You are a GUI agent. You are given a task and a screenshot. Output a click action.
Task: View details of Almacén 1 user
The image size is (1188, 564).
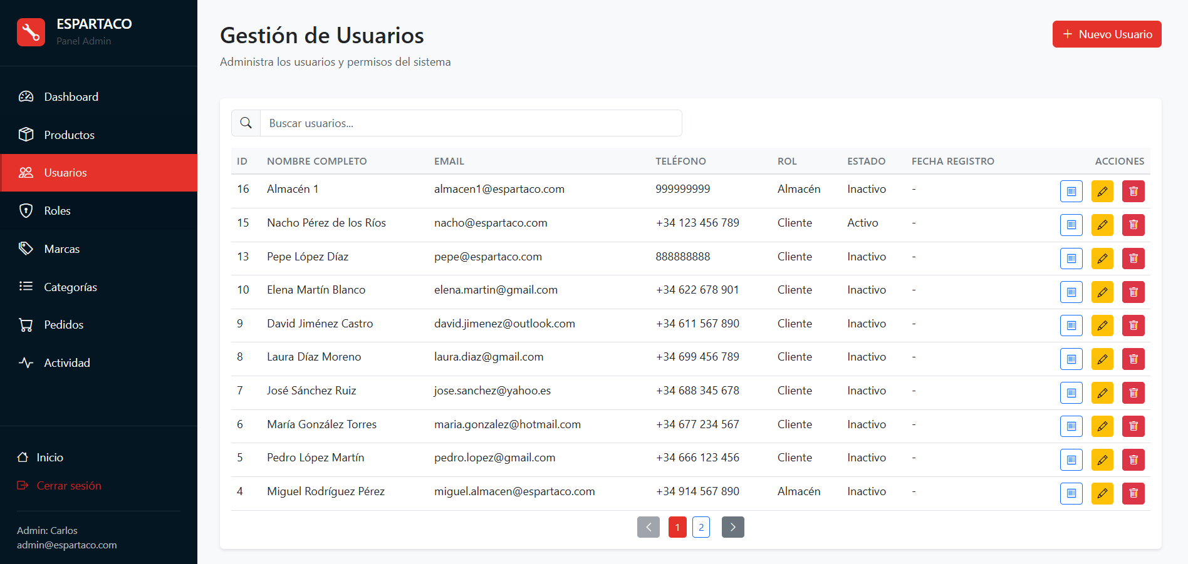tap(1071, 192)
